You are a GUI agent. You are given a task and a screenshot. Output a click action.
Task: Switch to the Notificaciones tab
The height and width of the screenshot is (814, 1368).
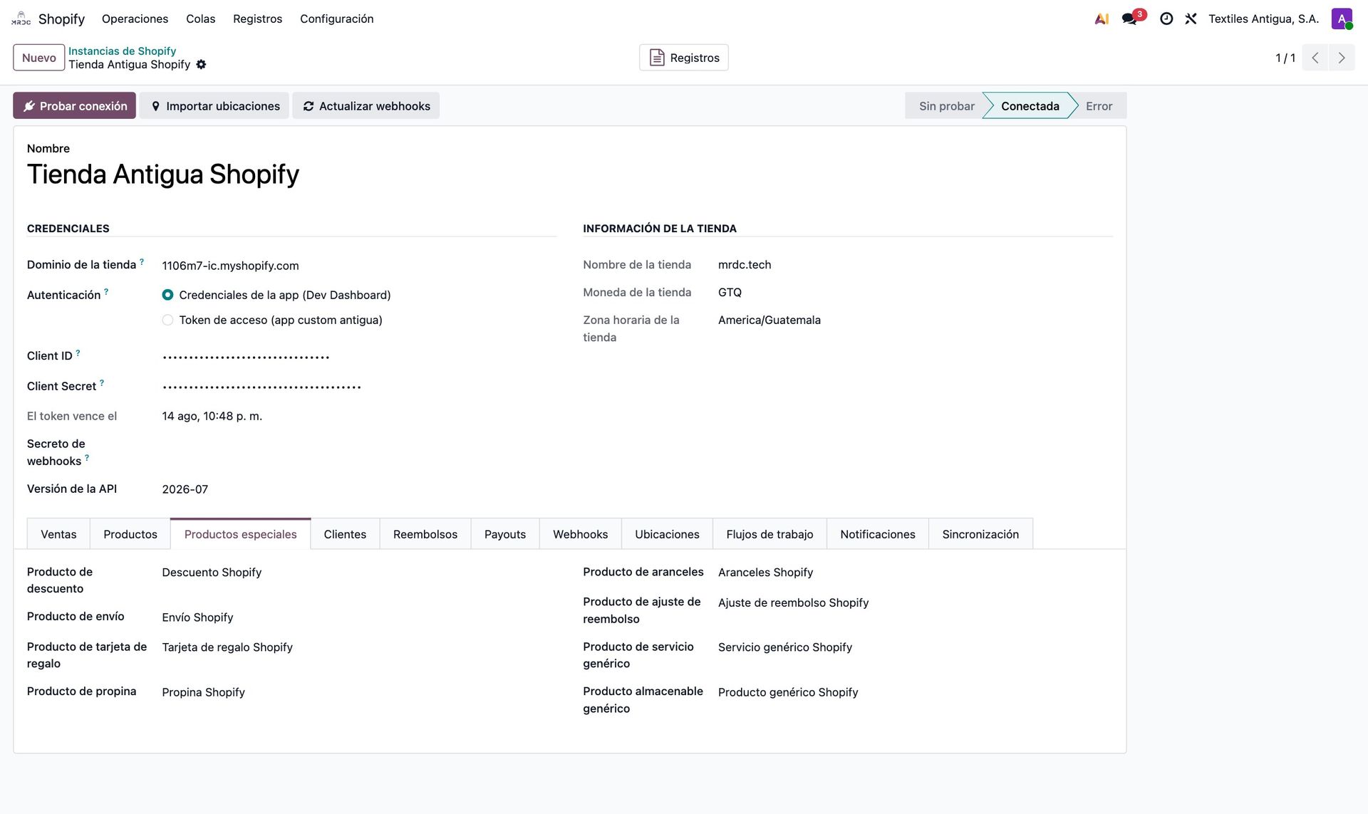coord(878,534)
